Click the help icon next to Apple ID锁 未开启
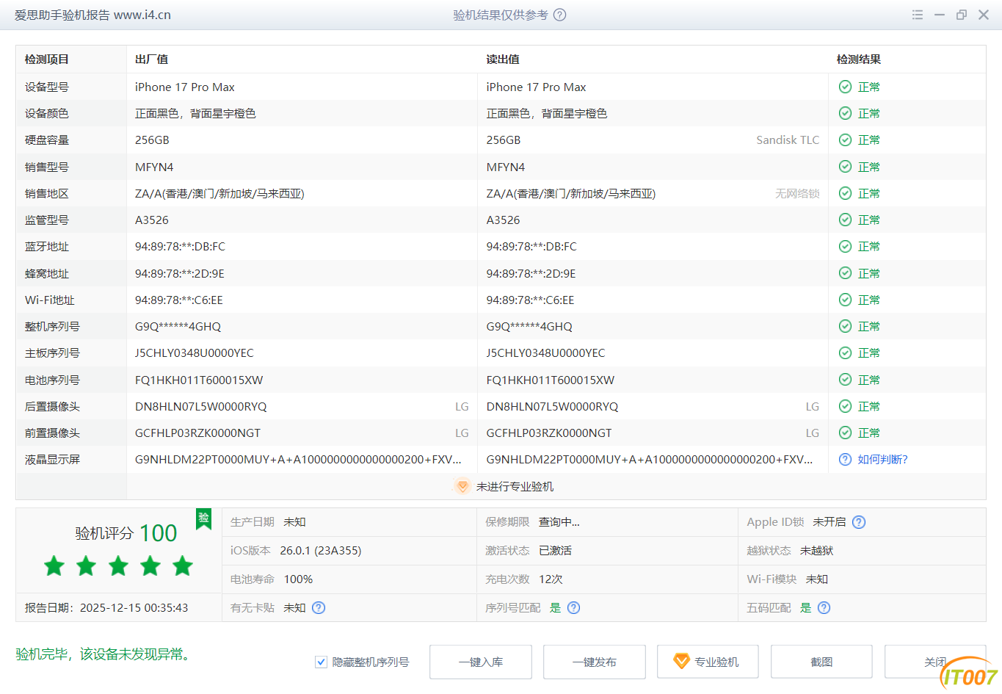Screen dimensions: 1002x694 click(859, 522)
